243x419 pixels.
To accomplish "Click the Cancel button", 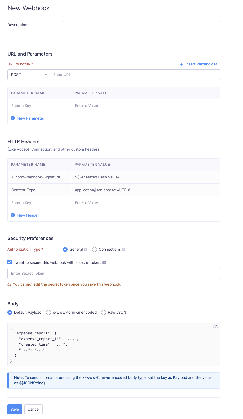I will (x=33, y=410).
